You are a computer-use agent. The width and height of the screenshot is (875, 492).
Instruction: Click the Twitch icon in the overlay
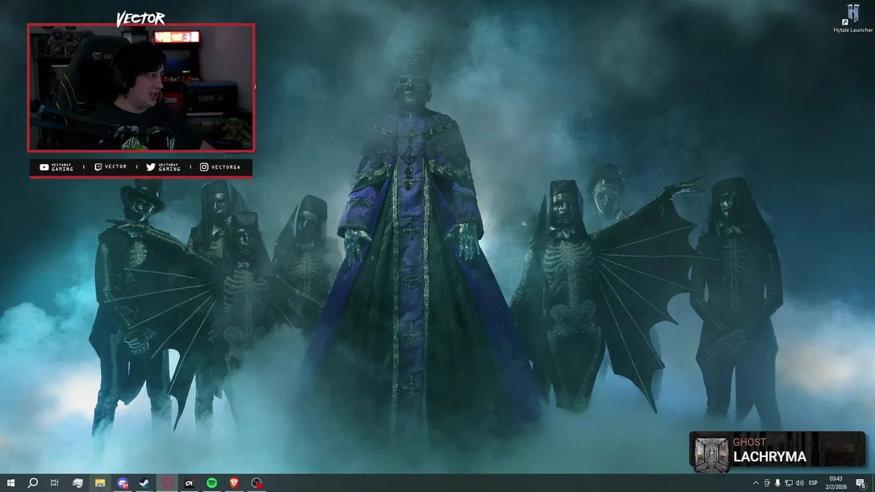click(98, 167)
